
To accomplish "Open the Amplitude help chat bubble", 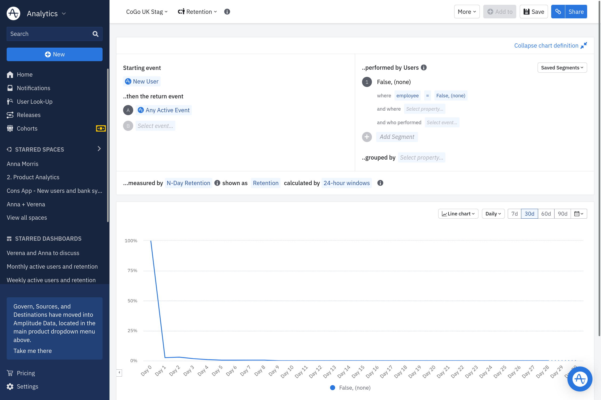I will click(580, 379).
